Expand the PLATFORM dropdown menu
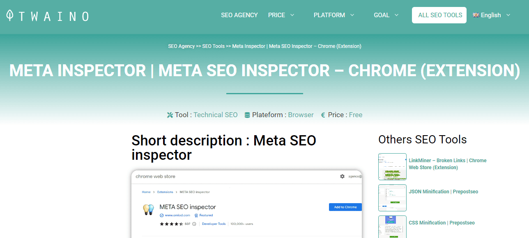 [x=334, y=15]
